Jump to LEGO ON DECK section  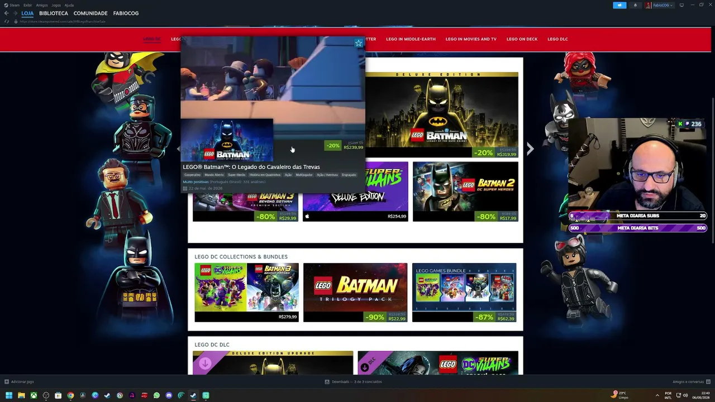click(522, 39)
